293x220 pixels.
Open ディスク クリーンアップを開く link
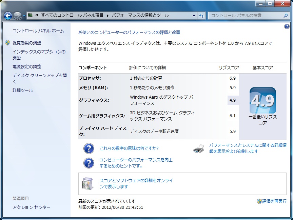(40, 78)
